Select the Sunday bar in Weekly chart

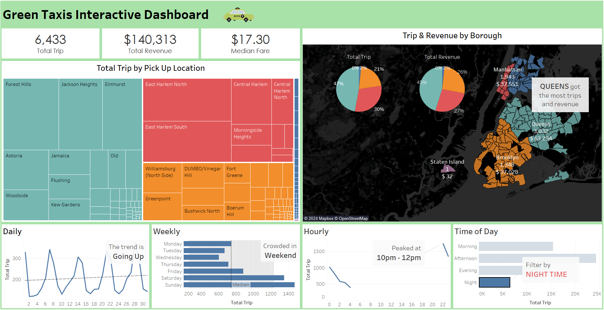coord(239,285)
